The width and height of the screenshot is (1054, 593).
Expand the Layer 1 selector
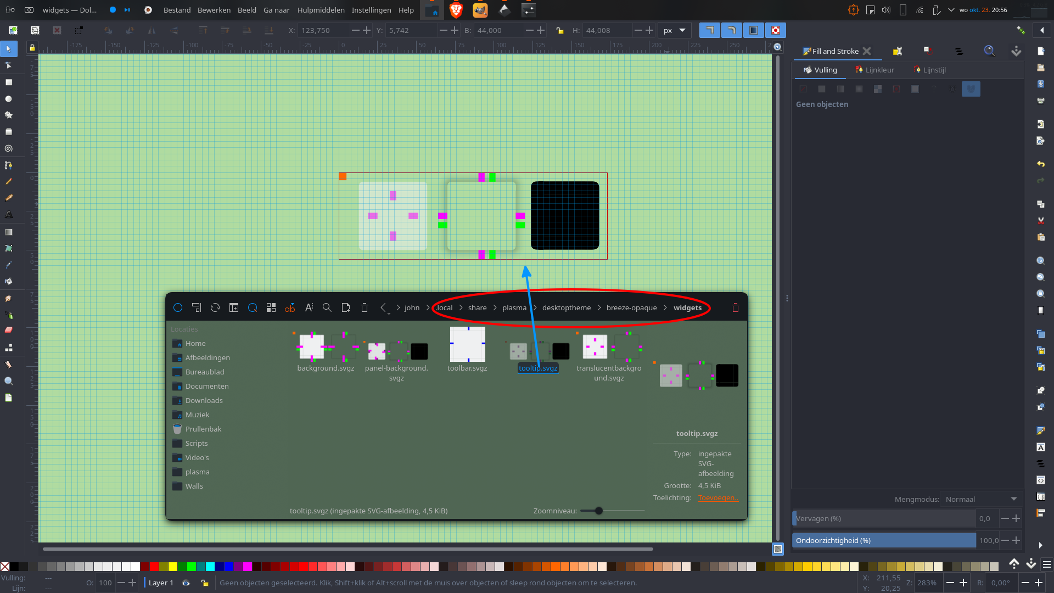(160, 583)
